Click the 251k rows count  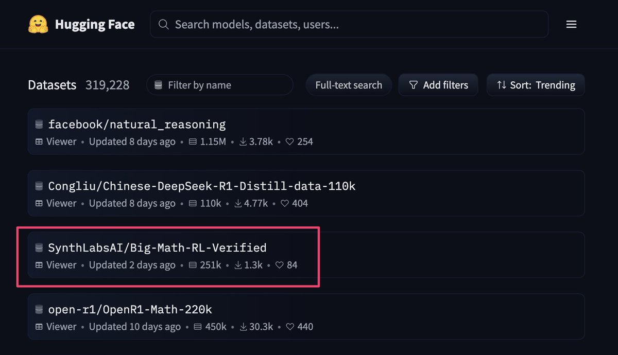point(211,265)
